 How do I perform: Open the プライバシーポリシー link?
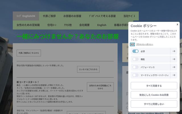pos(144,44)
